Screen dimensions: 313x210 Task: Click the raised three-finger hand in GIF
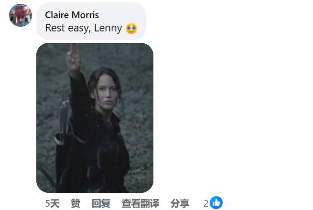click(74, 57)
